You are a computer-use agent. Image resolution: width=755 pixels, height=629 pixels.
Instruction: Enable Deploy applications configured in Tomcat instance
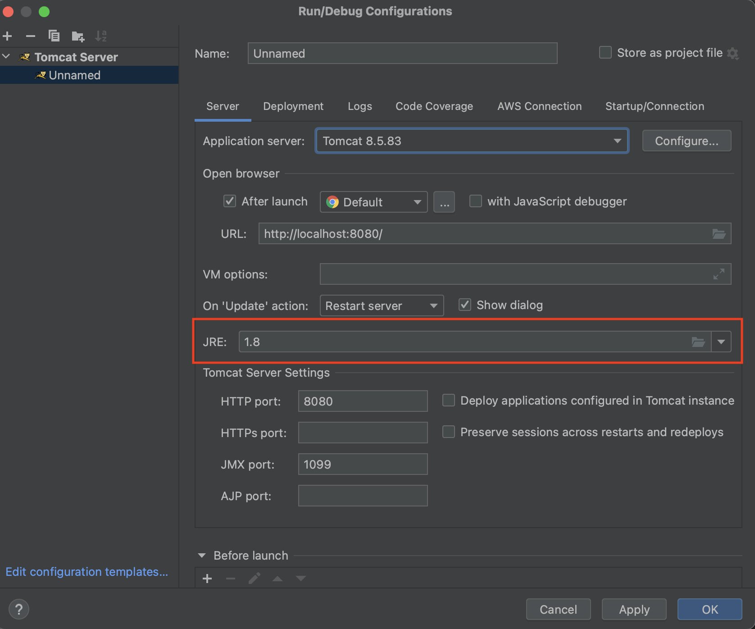point(449,400)
